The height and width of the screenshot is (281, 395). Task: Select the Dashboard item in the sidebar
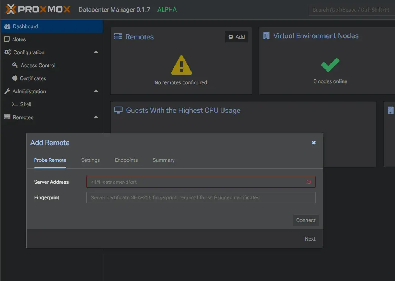point(26,26)
